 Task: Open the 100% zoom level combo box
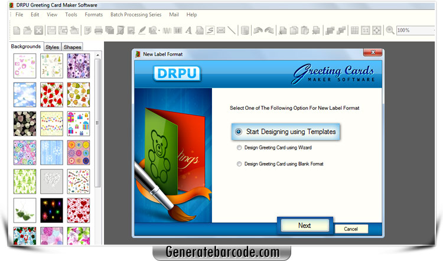pyautogui.click(x=415, y=30)
